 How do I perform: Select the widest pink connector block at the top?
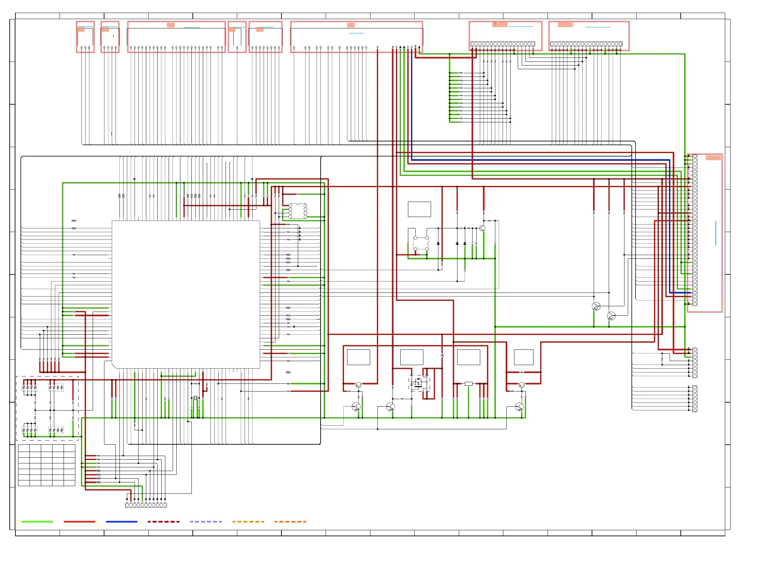tap(356, 37)
